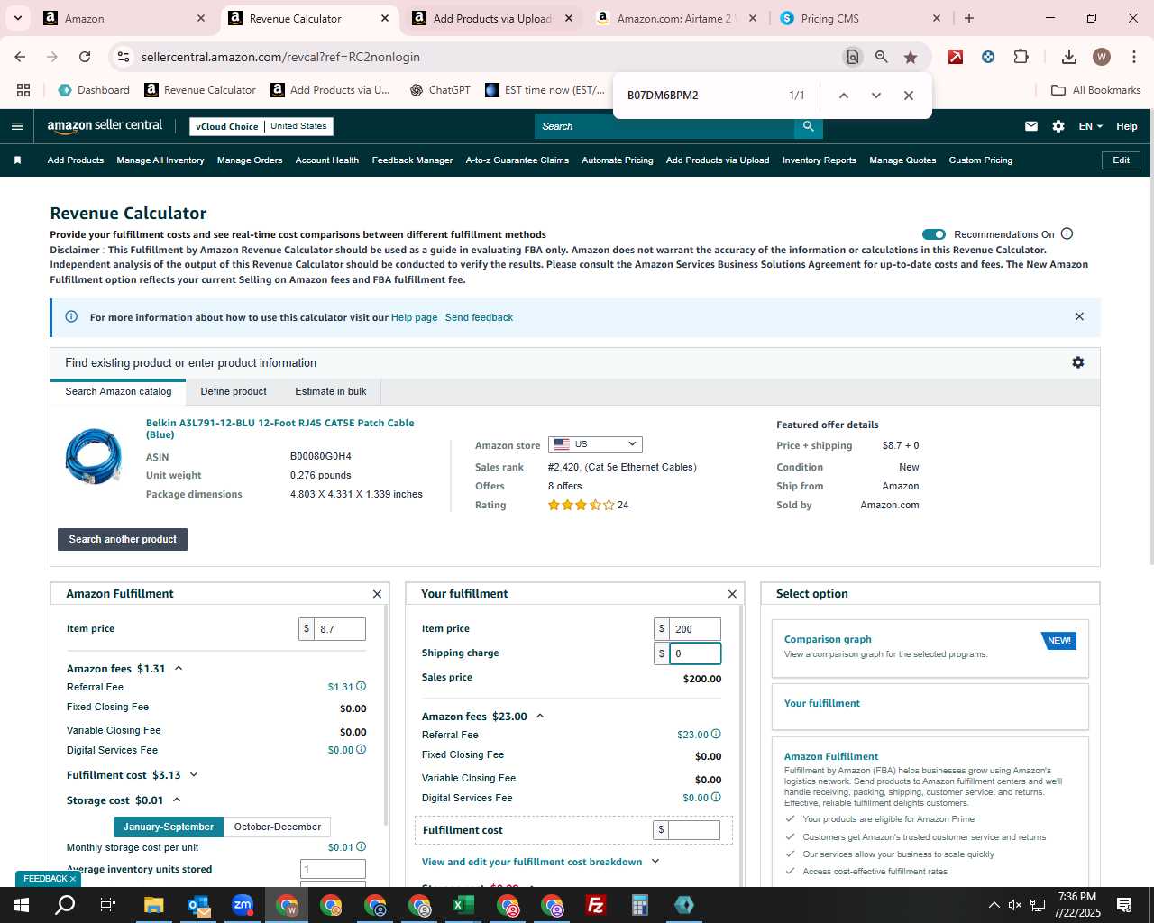
Task: Switch to Estimate in bulk tab
Action: click(331, 391)
